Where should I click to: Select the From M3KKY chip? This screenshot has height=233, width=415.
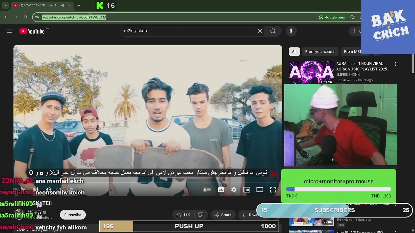click(x=352, y=52)
